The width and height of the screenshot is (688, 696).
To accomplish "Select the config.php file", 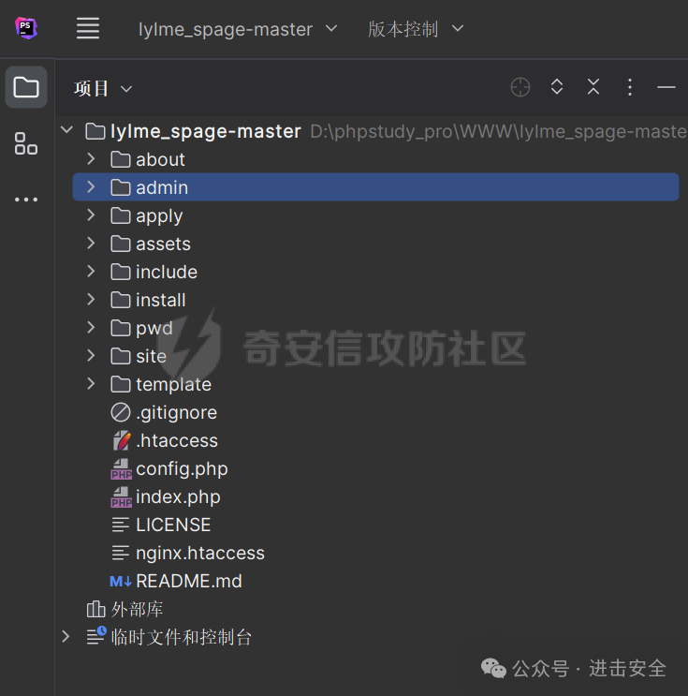I will (182, 469).
